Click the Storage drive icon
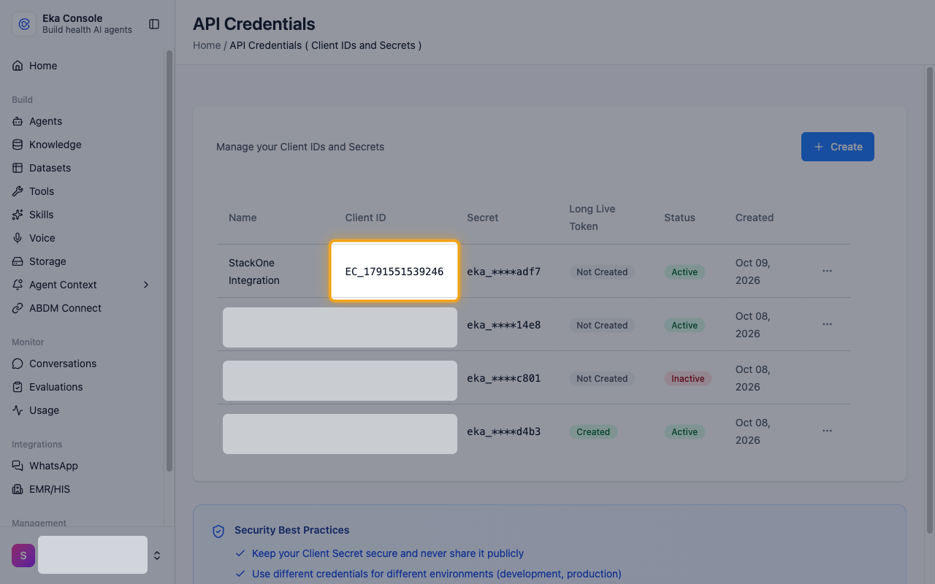935x584 pixels. 18,261
